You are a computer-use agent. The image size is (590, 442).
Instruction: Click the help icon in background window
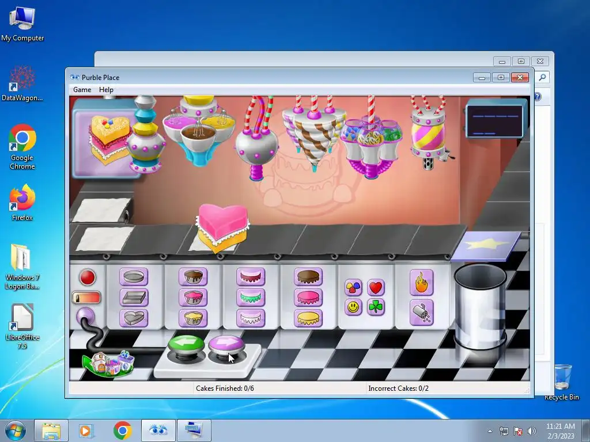tap(538, 97)
